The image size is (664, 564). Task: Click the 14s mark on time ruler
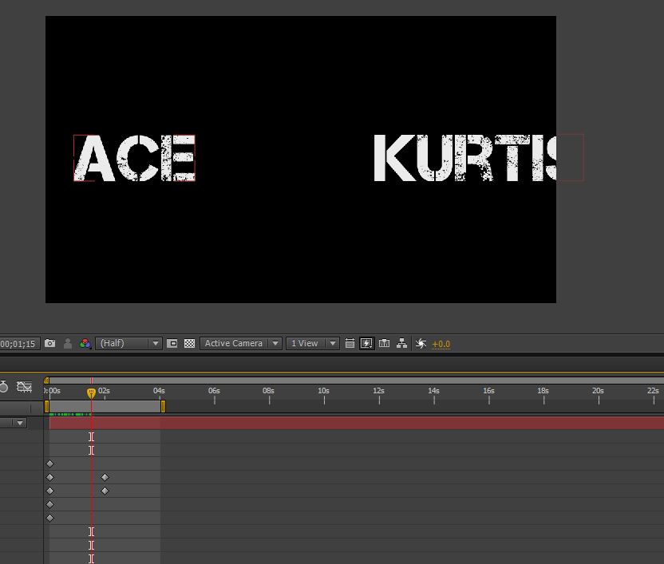click(x=433, y=391)
